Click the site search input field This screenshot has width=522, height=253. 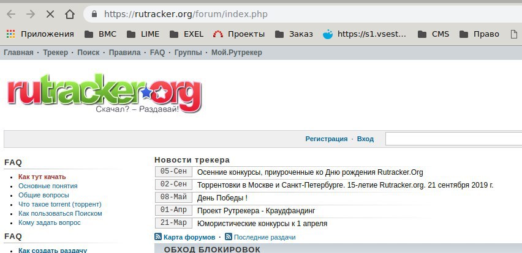pyautogui.click(x=453, y=139)
